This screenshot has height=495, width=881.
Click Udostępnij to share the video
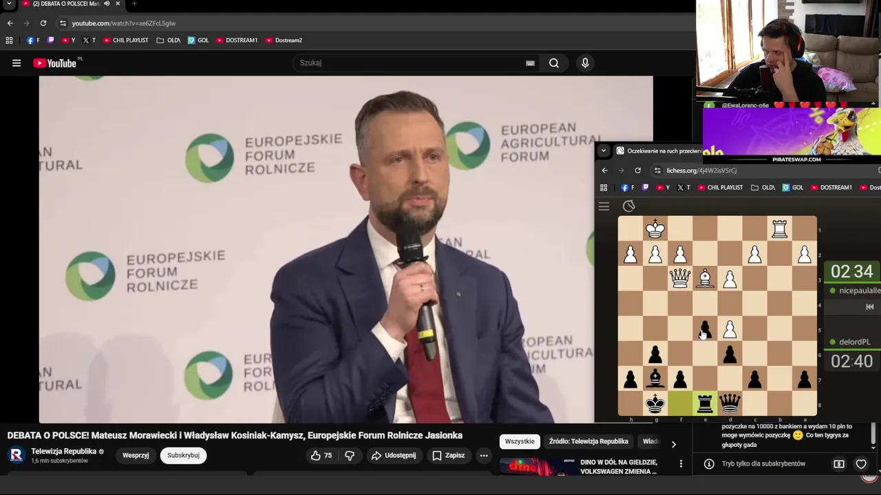coord(394,455)
